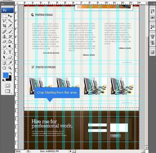Image resolution: width=156 pixels, height=153 pixels.
Task: Reset to default black and white colors
Action: pyautogui.click(x=4, y=80)
